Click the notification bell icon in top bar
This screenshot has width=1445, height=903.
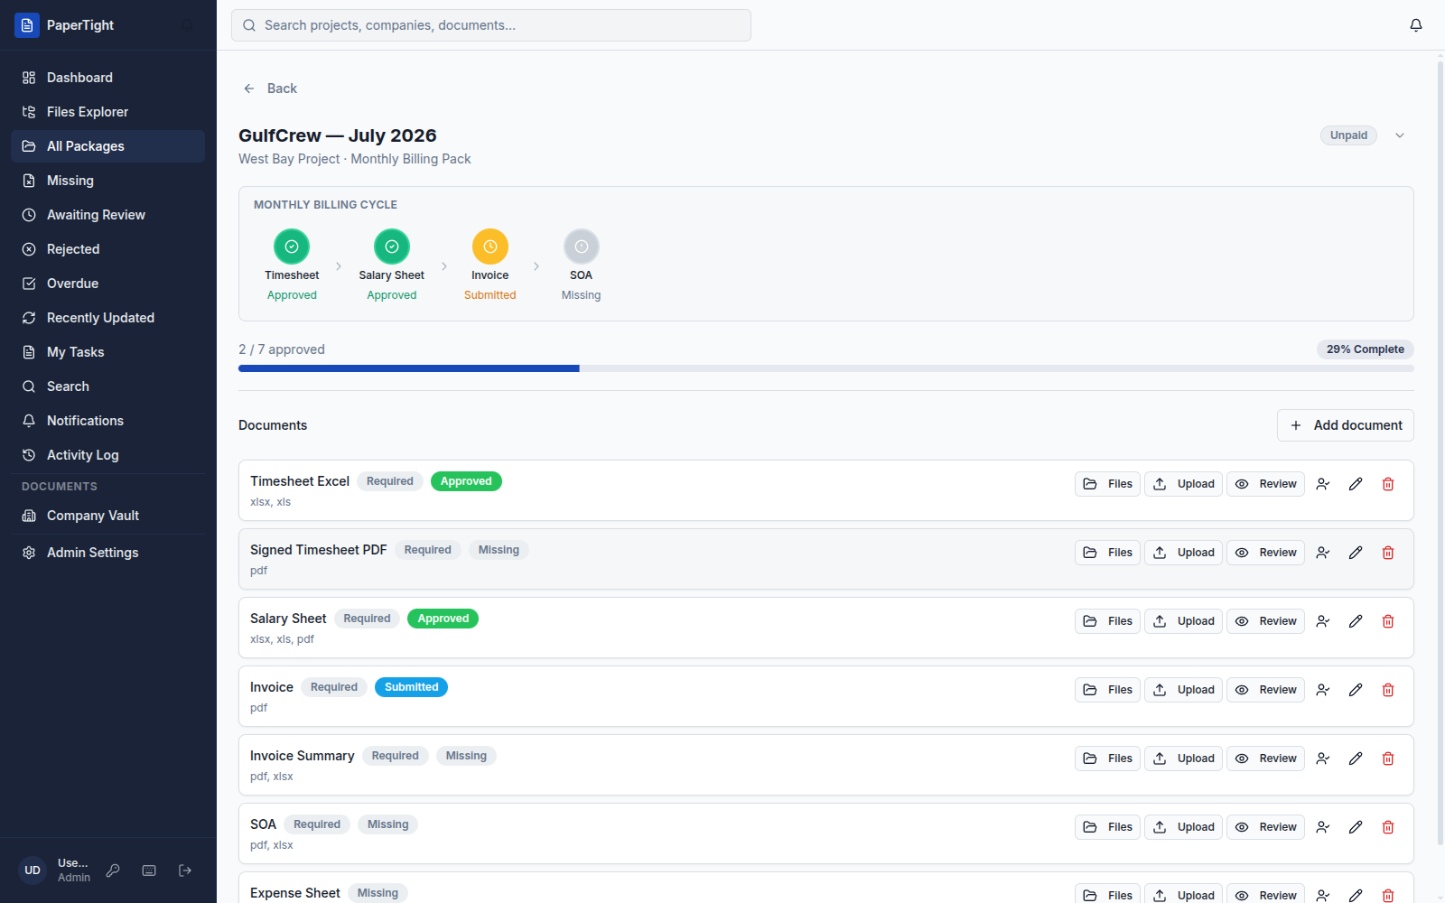click(1415, 25)
